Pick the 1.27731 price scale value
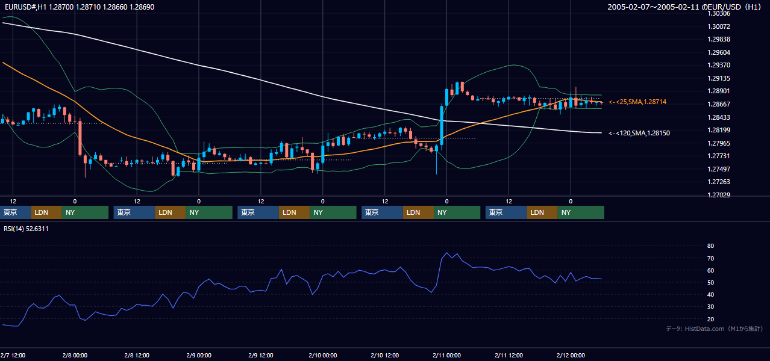Screen dimensions: 770x361 [719, 156]
